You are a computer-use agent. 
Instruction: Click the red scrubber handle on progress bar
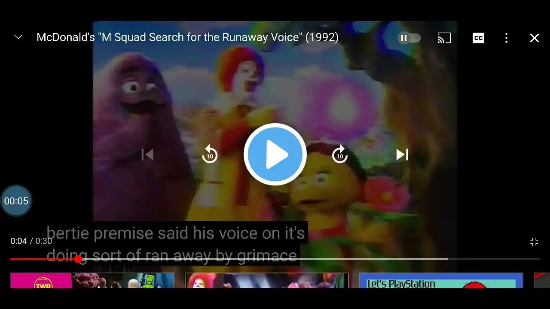[x=78, y=259]
